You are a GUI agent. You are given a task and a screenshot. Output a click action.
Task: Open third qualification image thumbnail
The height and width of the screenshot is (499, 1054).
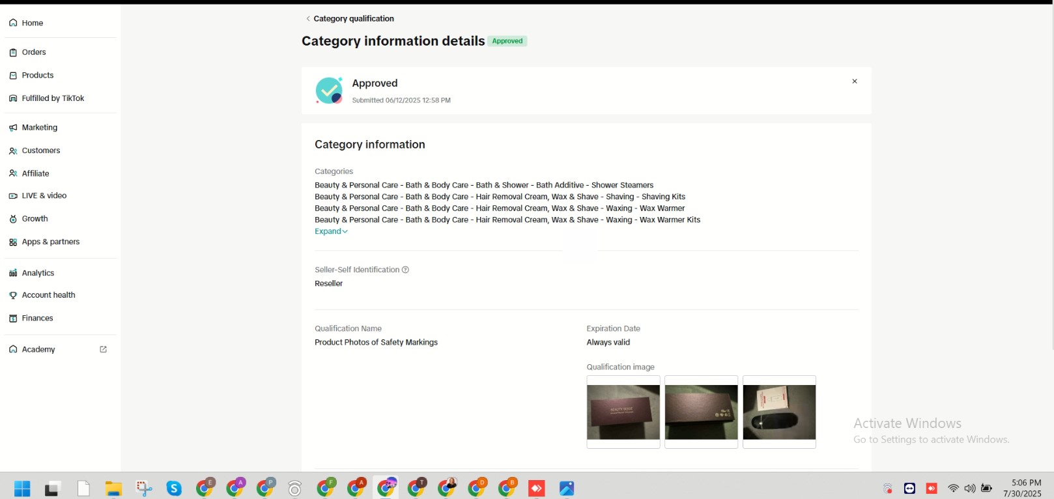tap(779, 412)
